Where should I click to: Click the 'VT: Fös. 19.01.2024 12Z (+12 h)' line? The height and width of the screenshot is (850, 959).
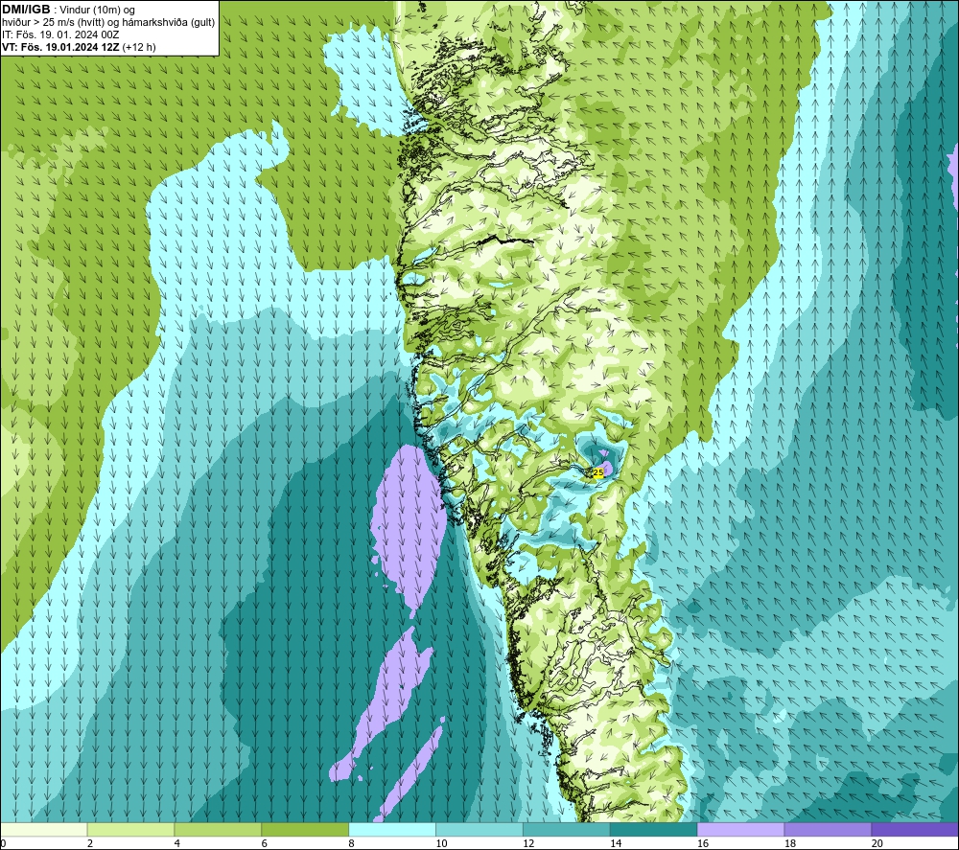pyautogui.click(x=79, y=47)
